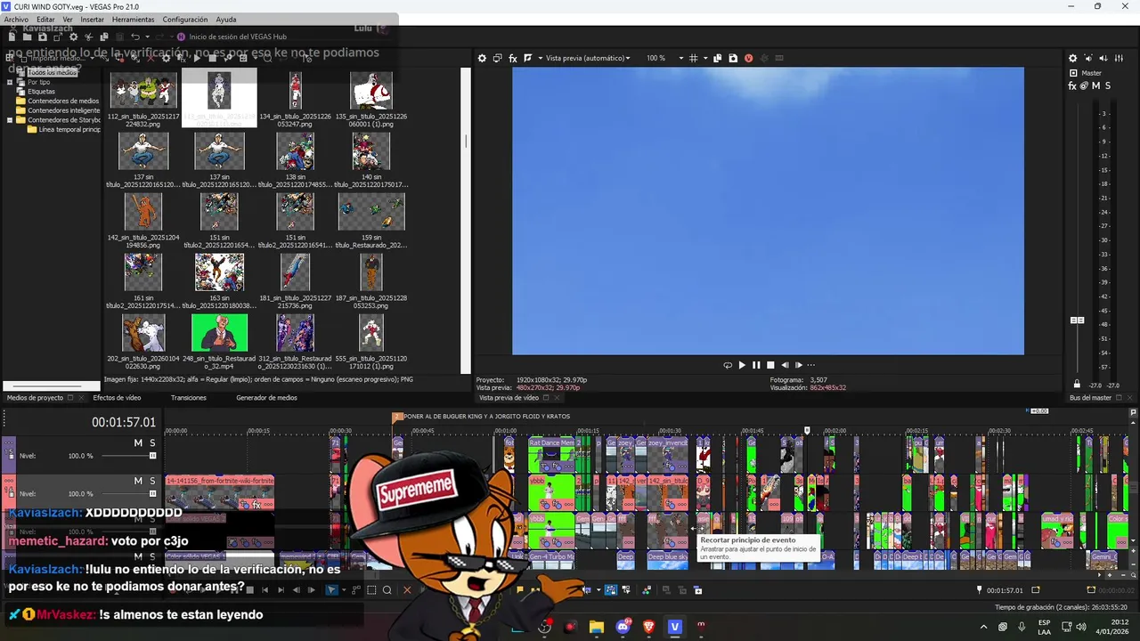
Task: Open Configuración menu
Action: pyautogui.click(x=185, y=20)
